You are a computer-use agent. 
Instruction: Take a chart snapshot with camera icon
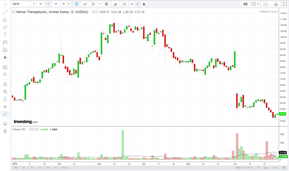pyautogui.click(x=245, y=4)
